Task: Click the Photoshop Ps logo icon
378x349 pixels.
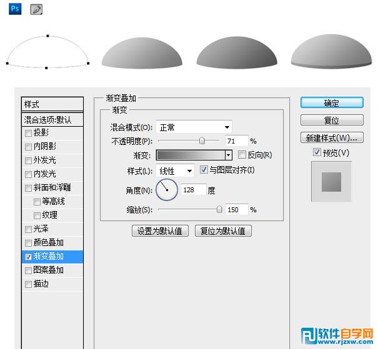Action: 15,9
